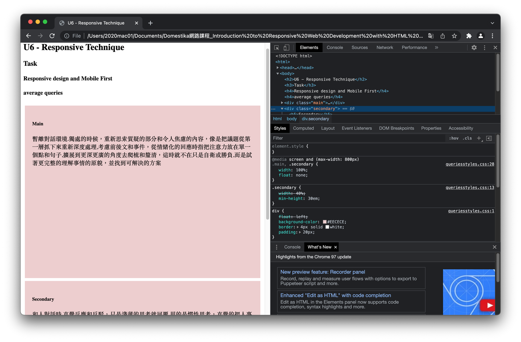This screenshot has width=521, height=342.
Task: Open queriesstyles.css:28 source link
Action: click(470, 164)
